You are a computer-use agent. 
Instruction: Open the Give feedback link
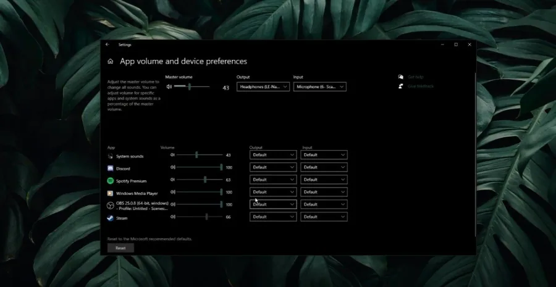tap(421, 86)
